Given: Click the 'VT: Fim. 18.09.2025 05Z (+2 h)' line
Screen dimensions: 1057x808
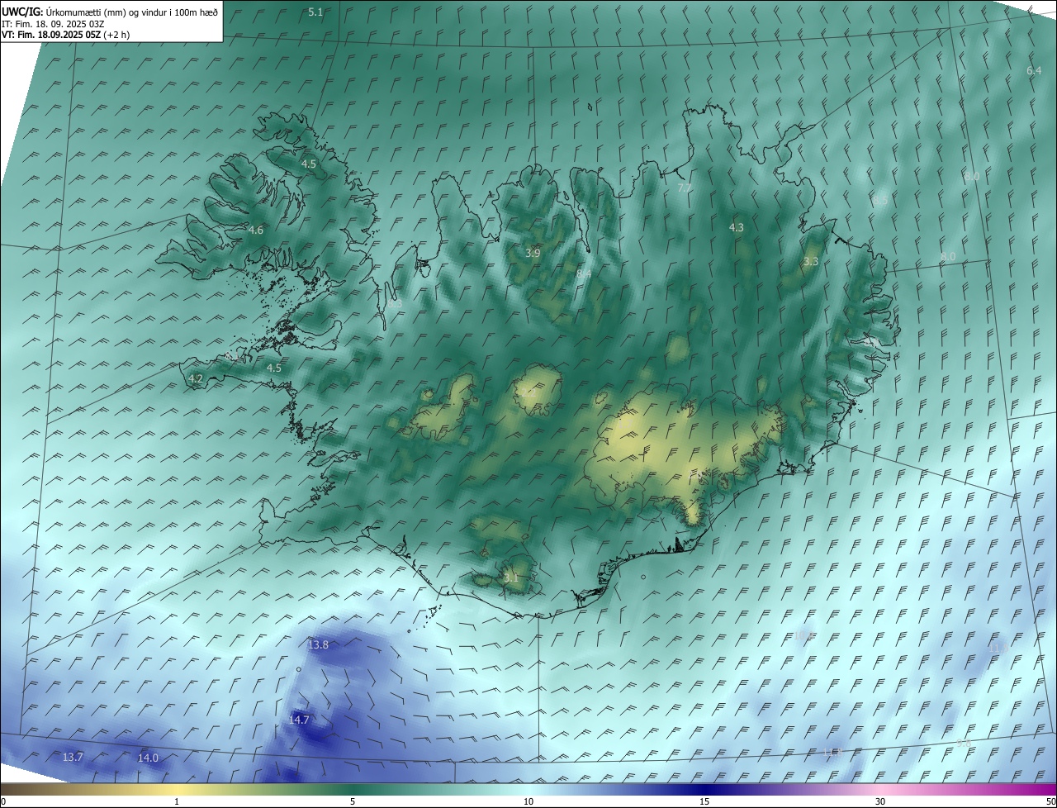Looking at the screenshot, I should pos(66,35).
